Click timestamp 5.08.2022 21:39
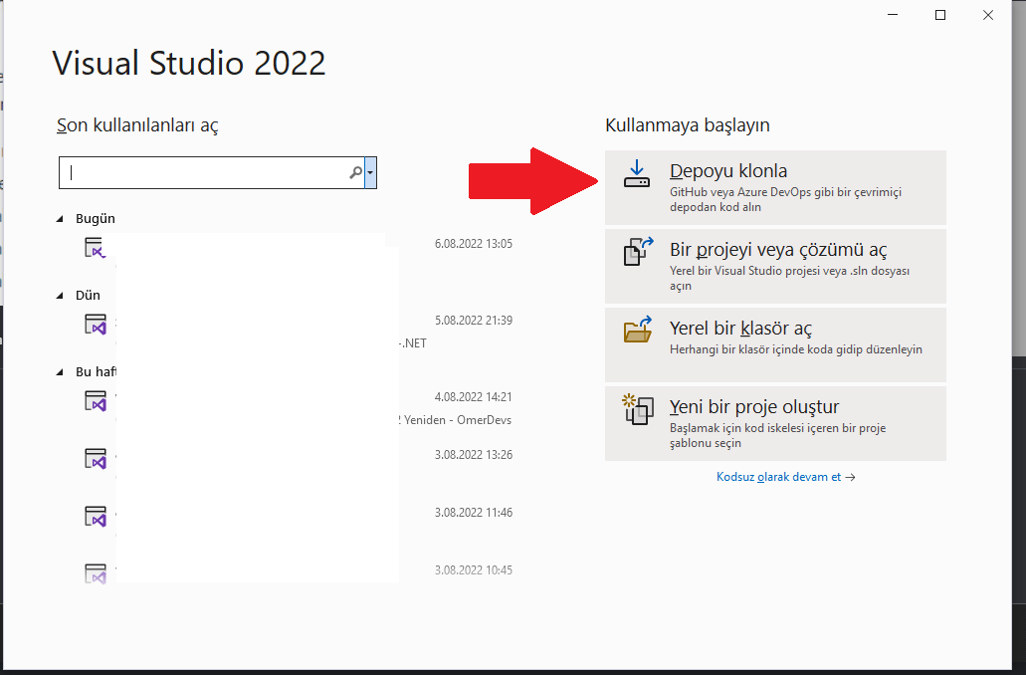The image size is (1026, 675). coord(474,321)
